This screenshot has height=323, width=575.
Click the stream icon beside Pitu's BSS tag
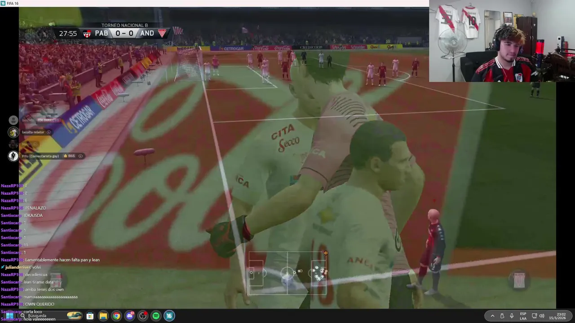[80, 156]
